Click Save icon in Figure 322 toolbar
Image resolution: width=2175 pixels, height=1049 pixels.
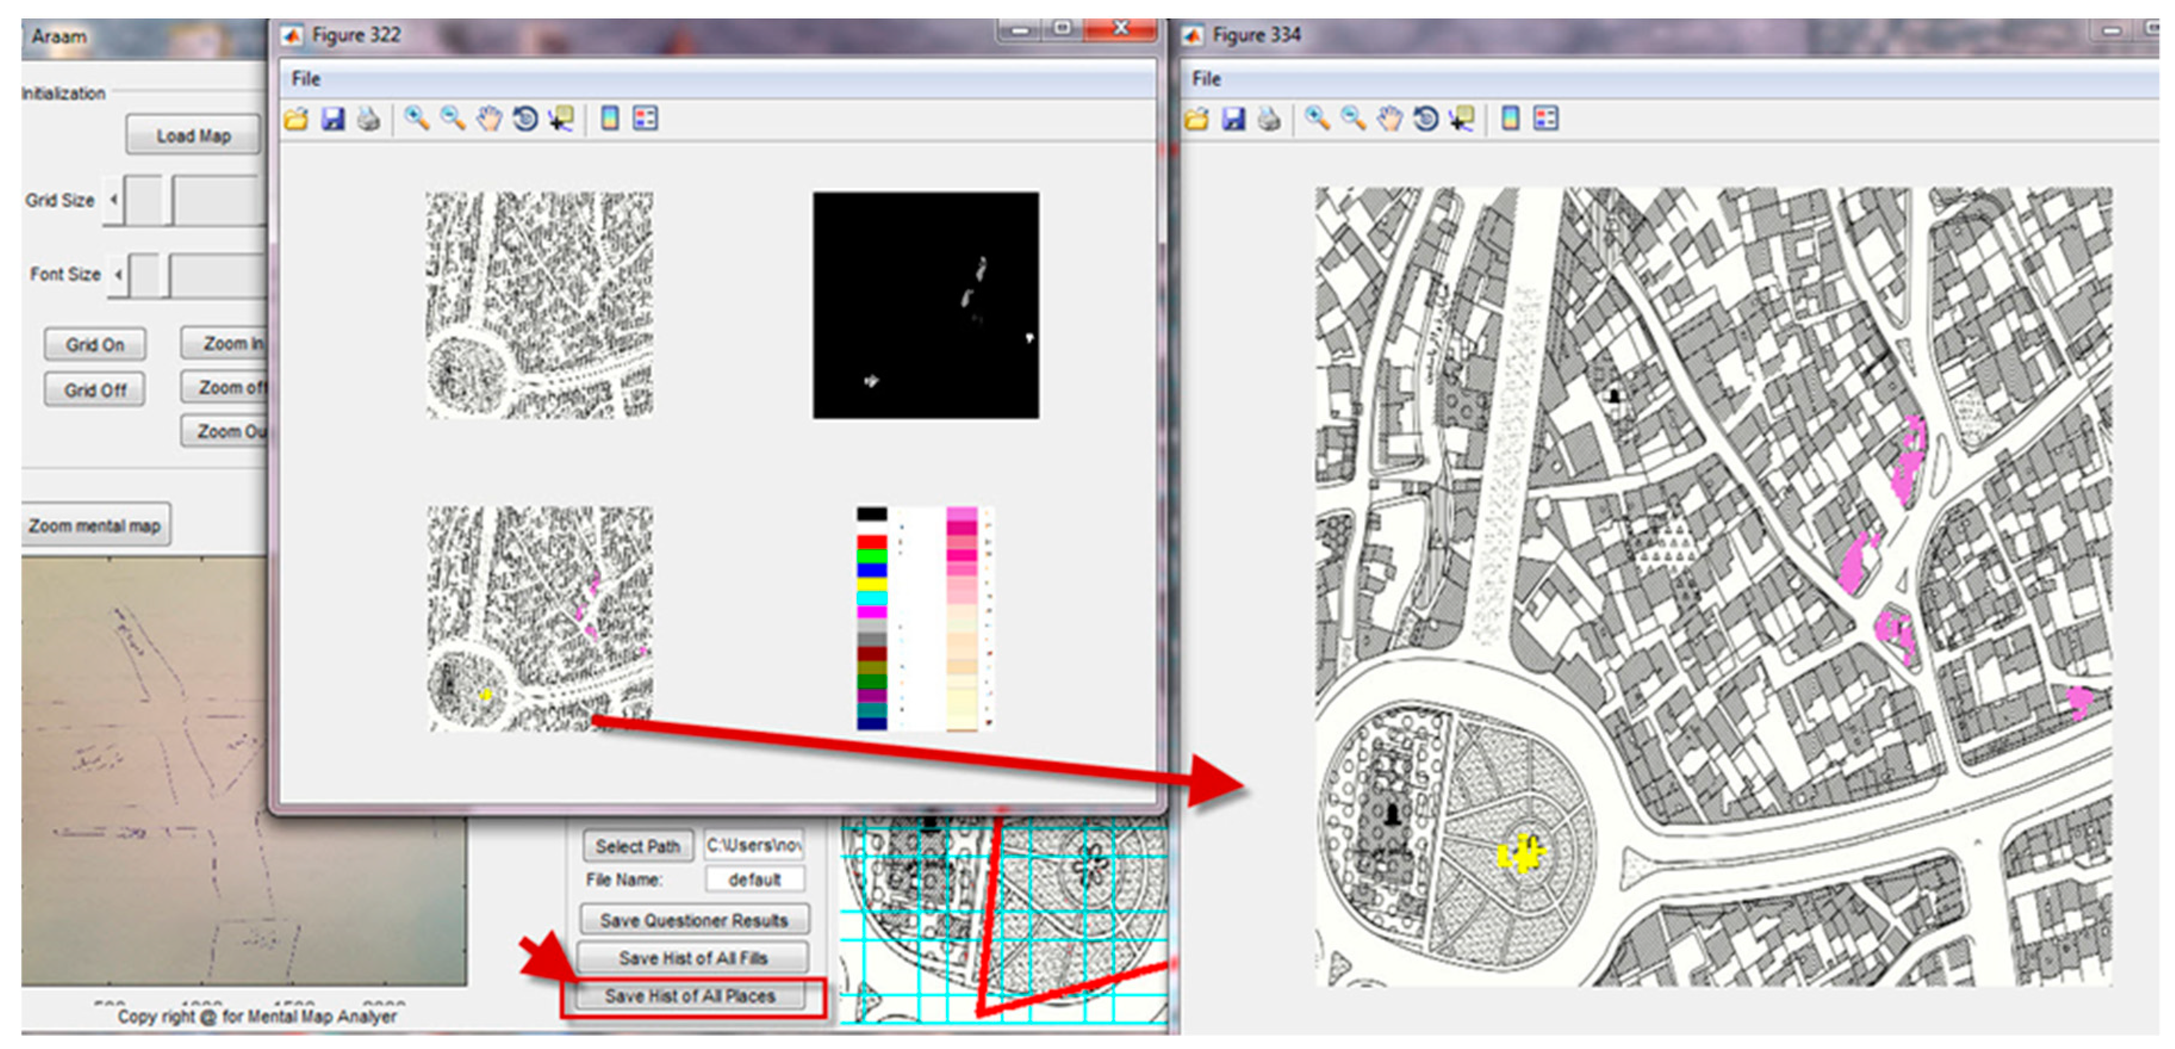pyautogui.click(x=332, y=119)
